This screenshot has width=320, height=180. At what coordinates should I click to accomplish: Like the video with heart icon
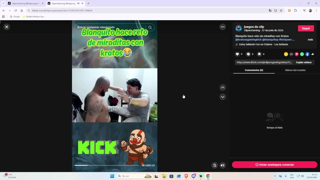point(237,54)
